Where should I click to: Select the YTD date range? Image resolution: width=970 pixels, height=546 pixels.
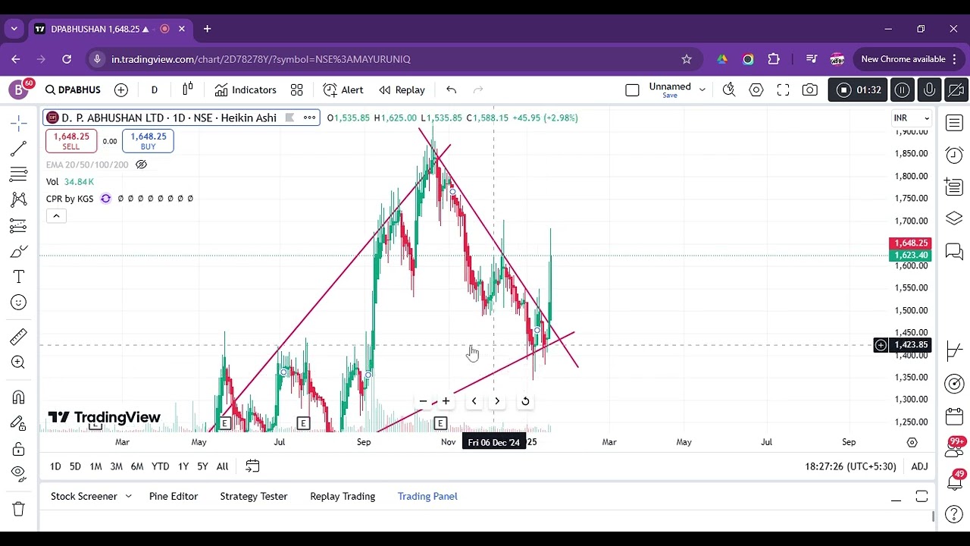click(160, 466)
